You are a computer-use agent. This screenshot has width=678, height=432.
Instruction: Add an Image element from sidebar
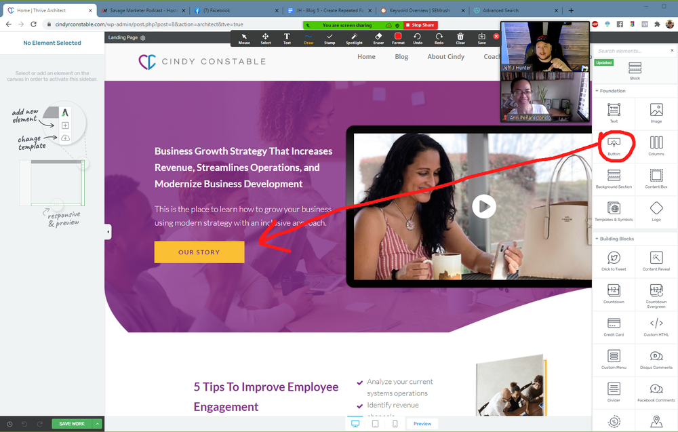click(656, 113)
